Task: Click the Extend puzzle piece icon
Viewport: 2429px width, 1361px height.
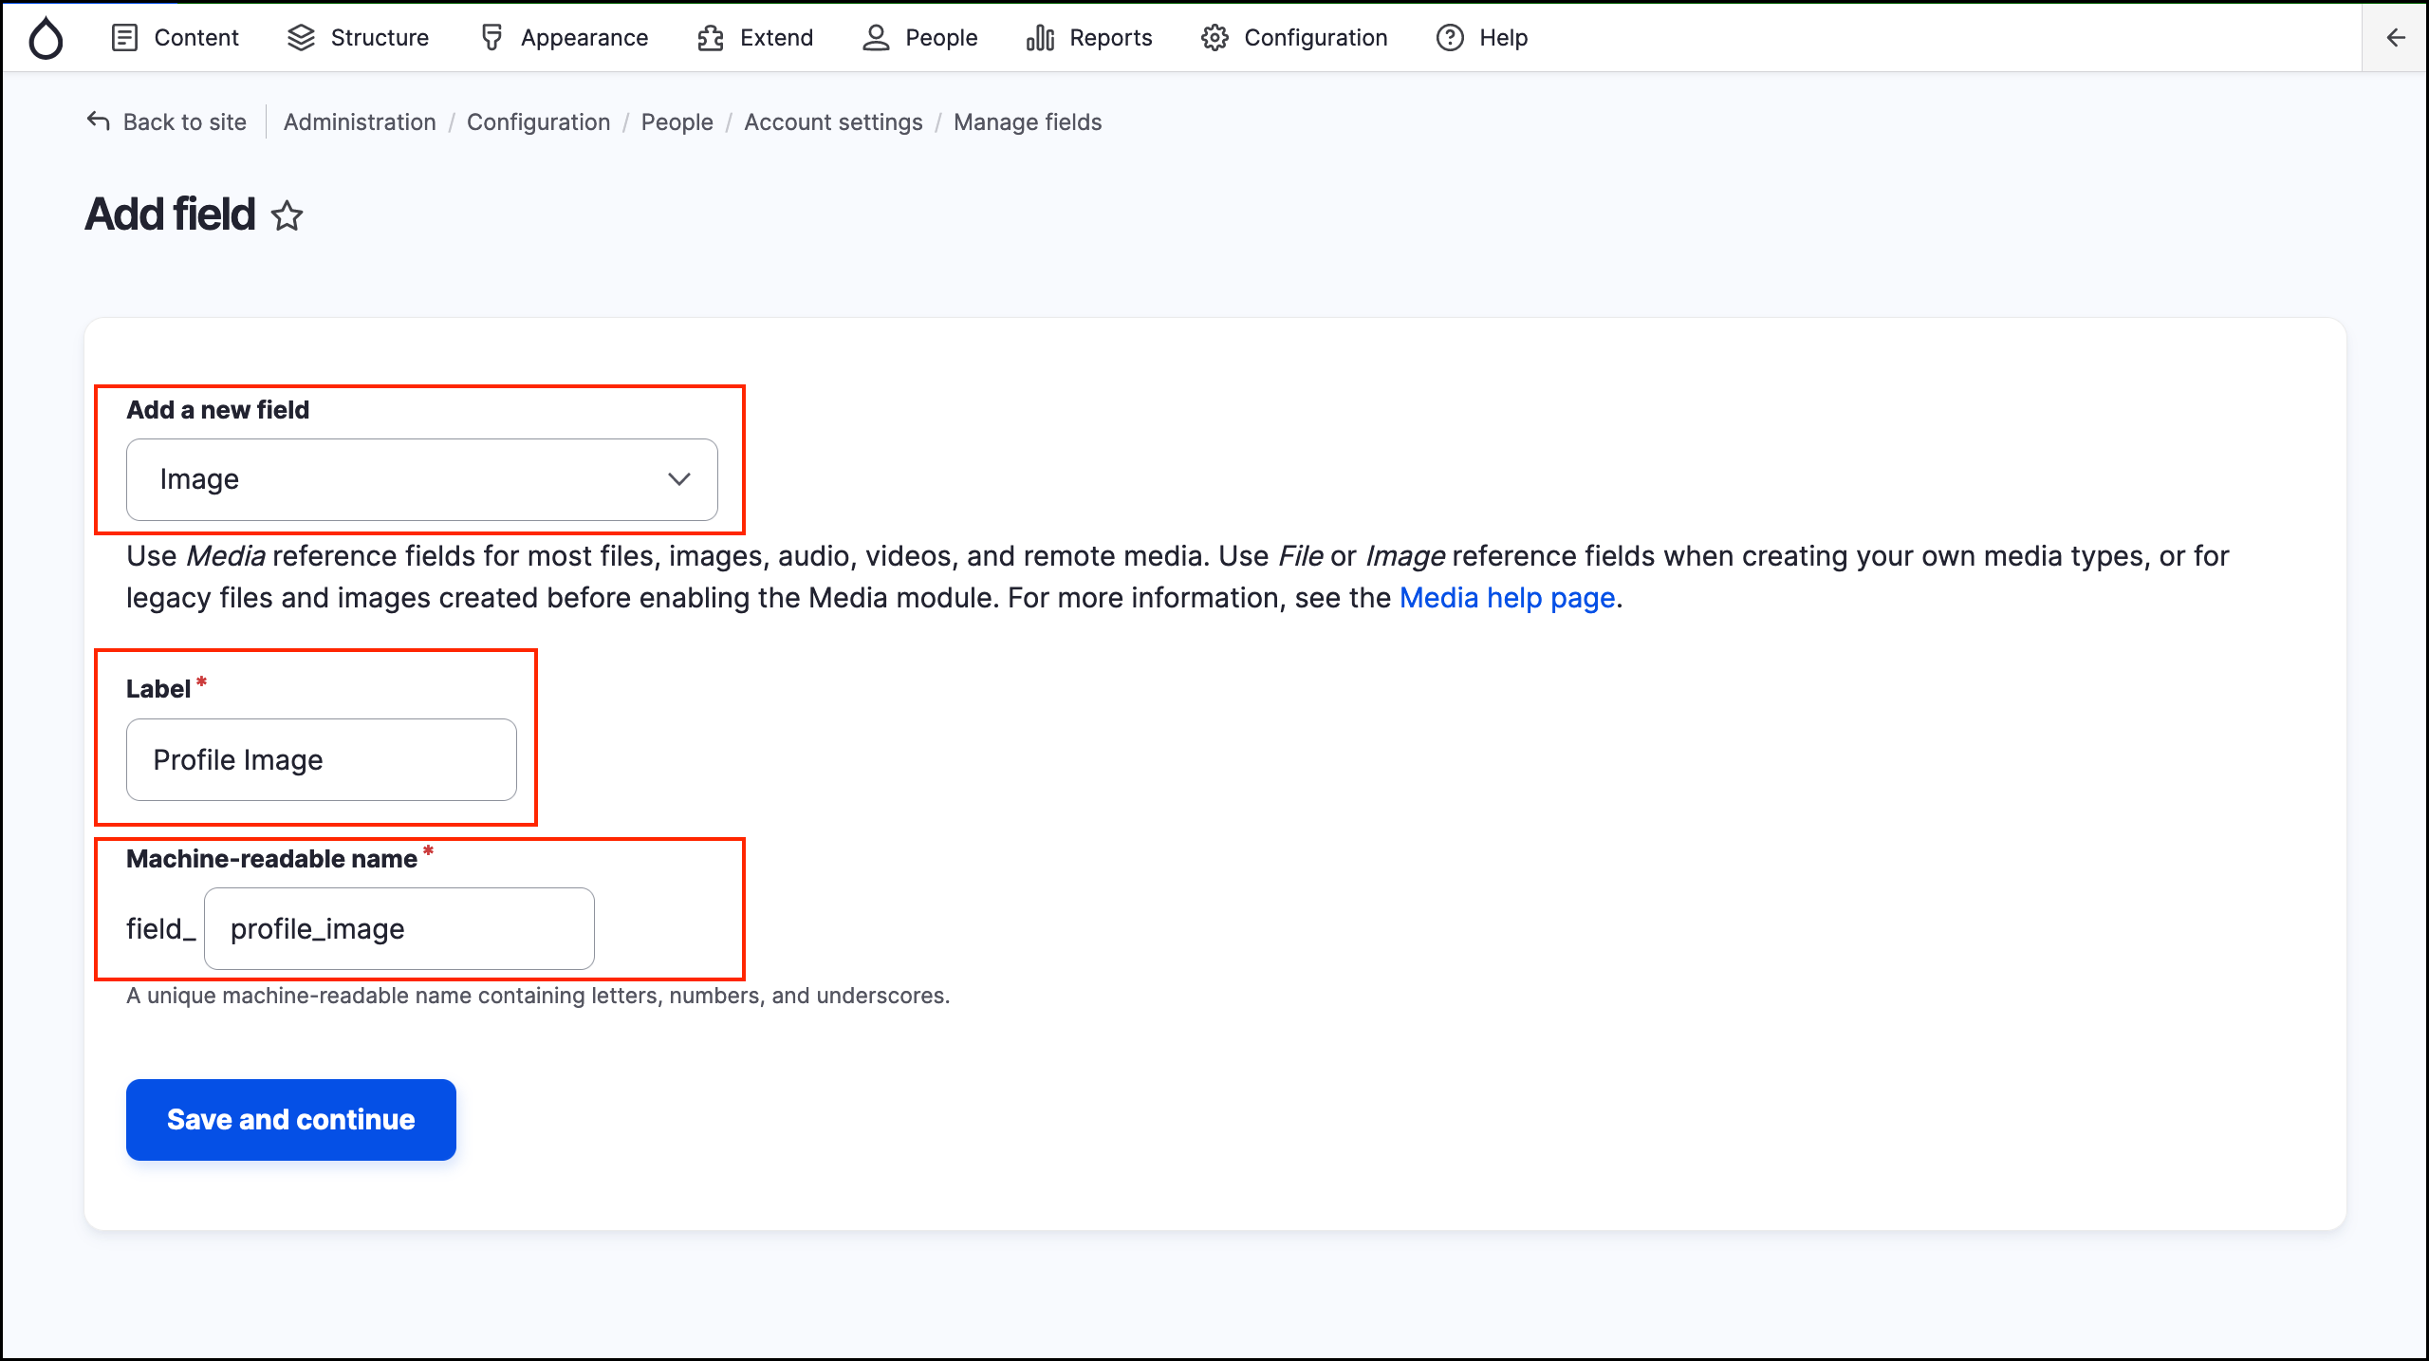Action: click(711, 38)
